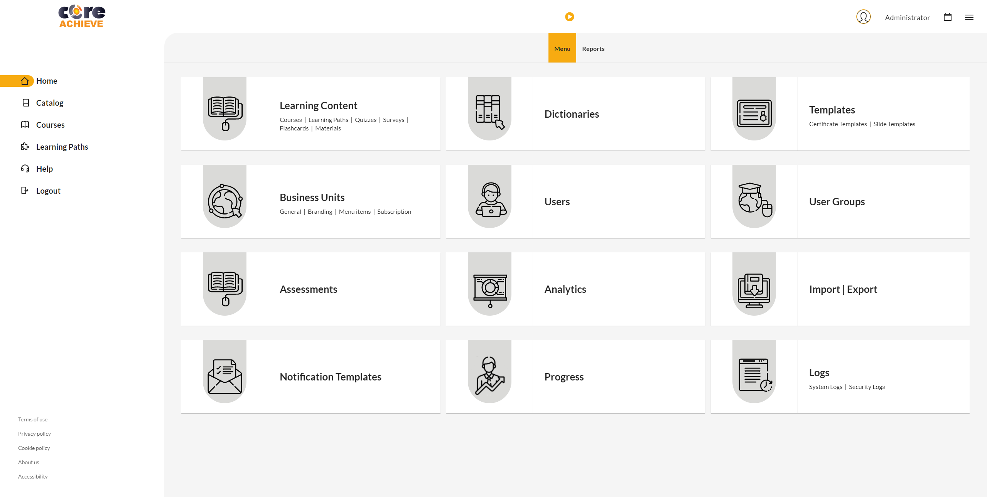The height and width of the screenshot is (497, 987).
Task: Click the Menu tab at the top
Action: (x=562, y=48)
